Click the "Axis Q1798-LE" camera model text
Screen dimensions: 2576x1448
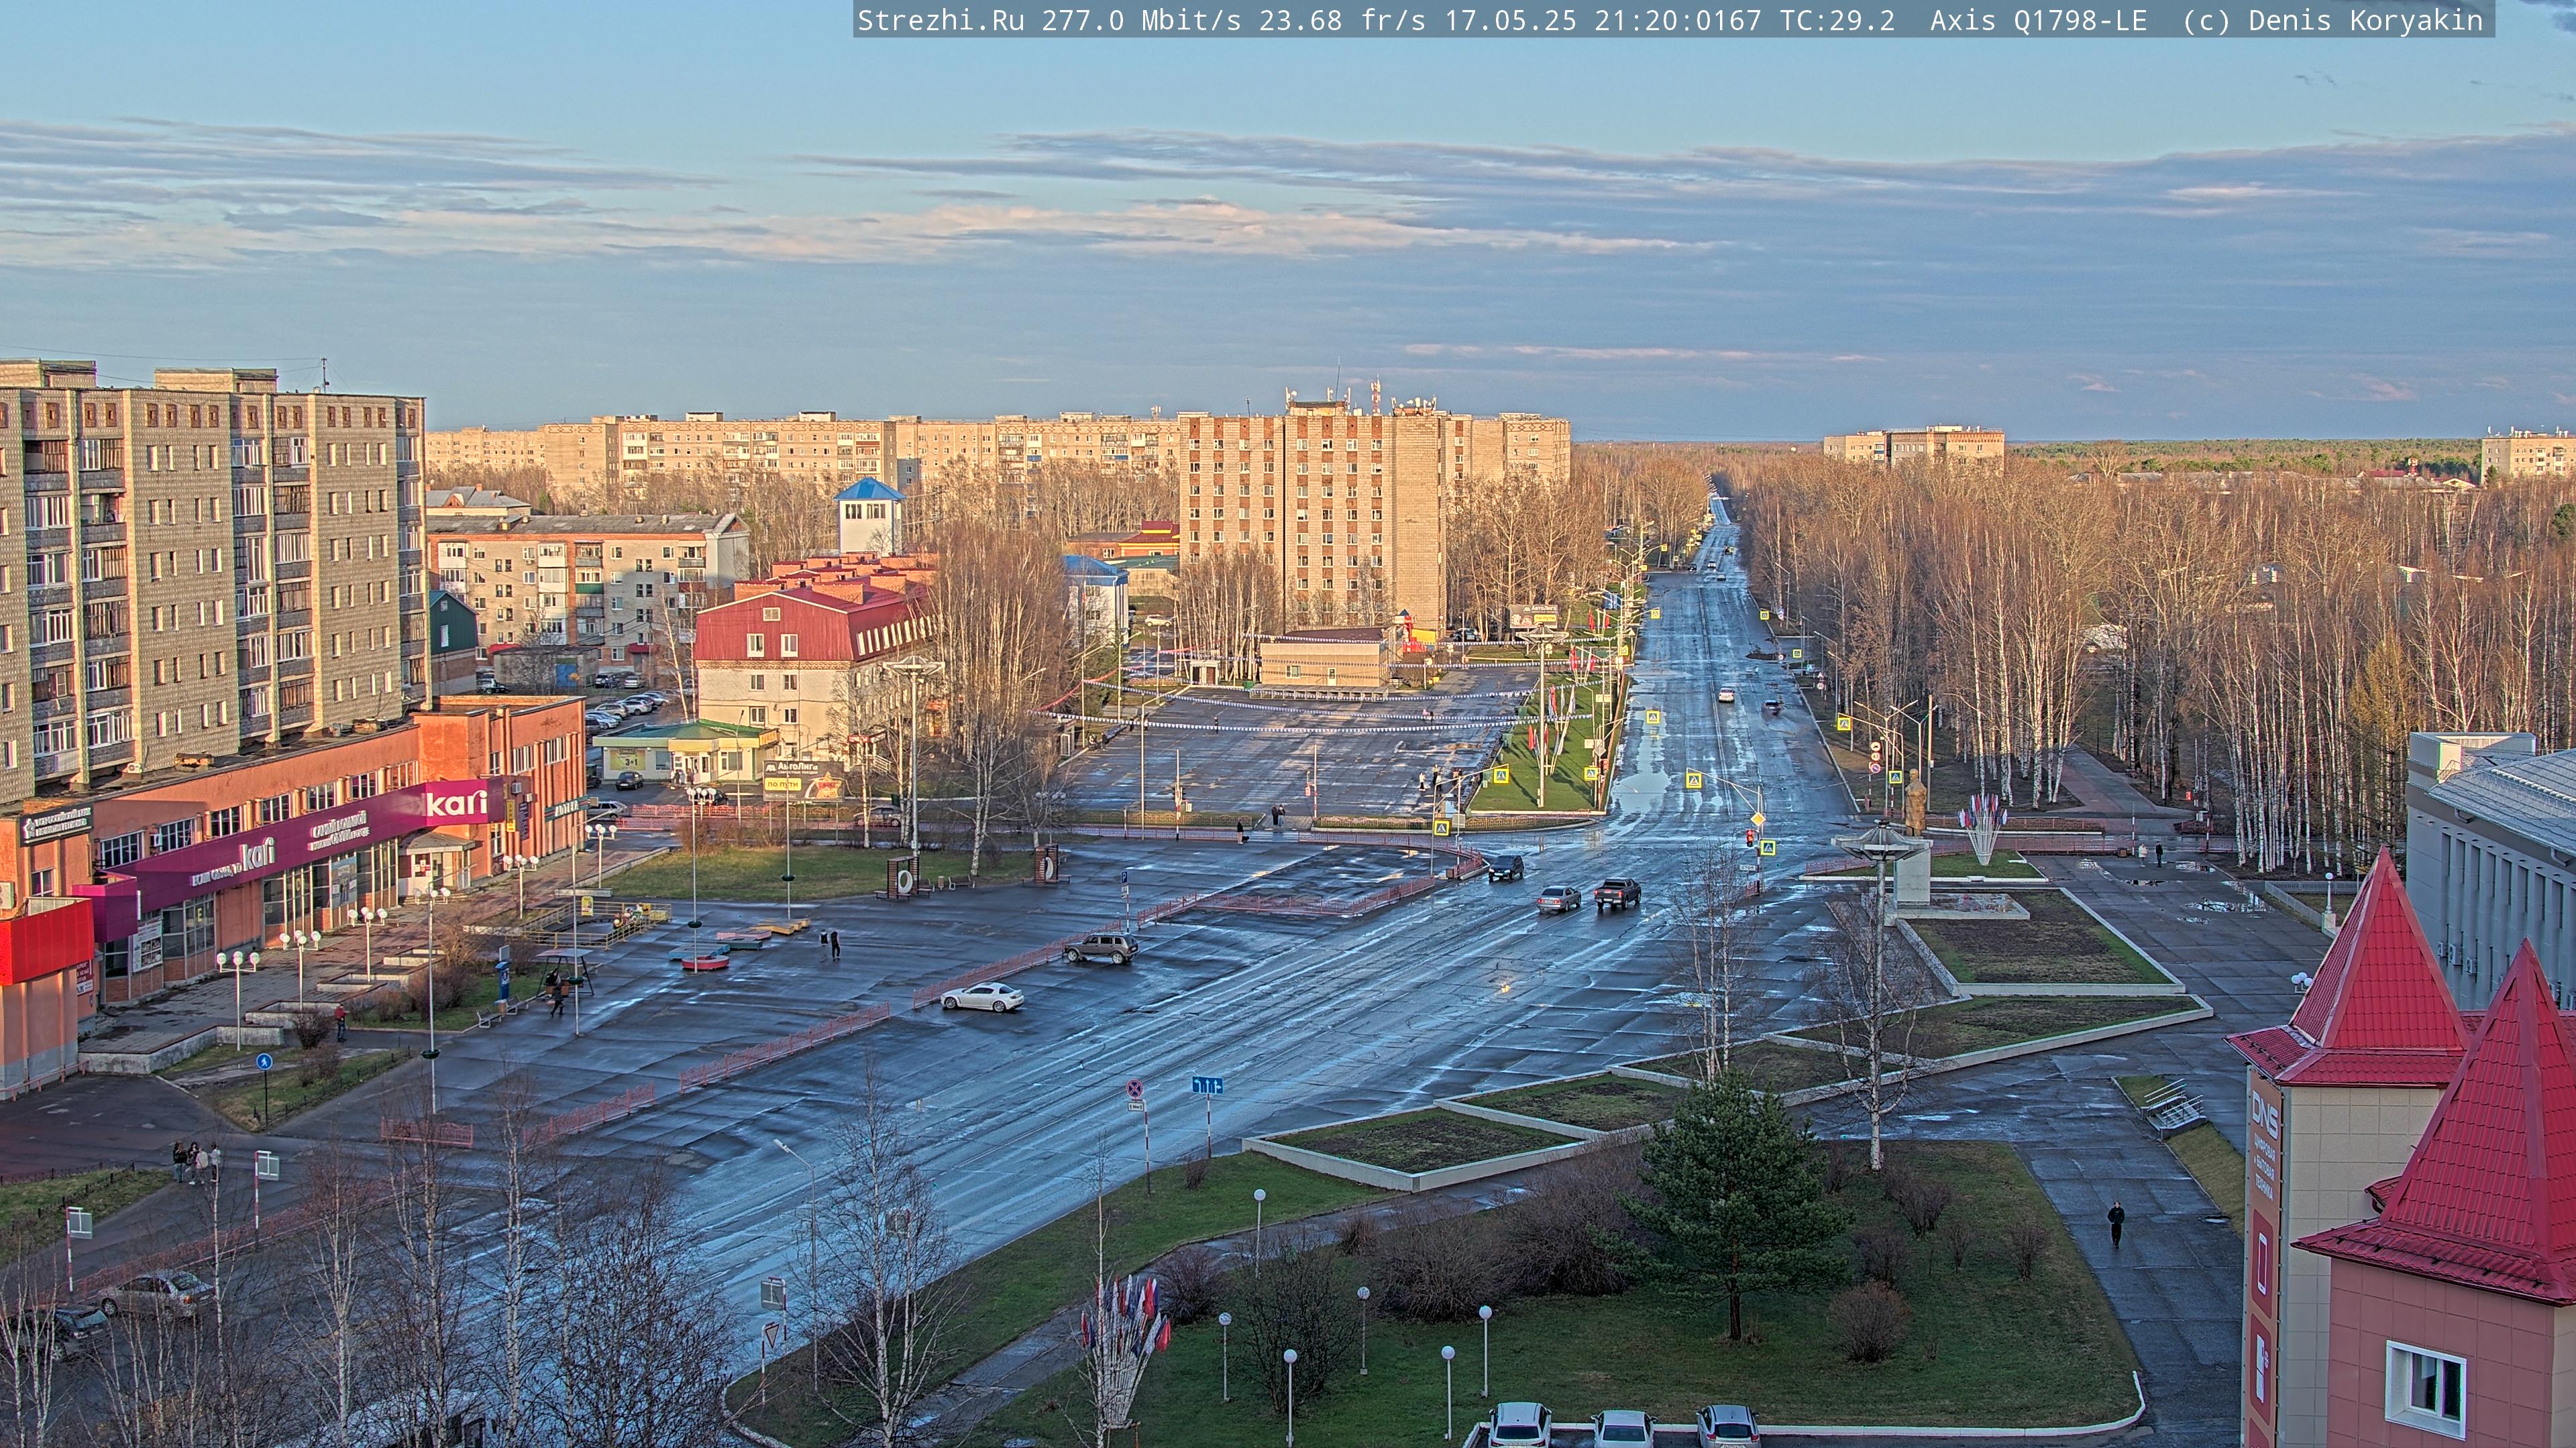[x=2038, y=21]
